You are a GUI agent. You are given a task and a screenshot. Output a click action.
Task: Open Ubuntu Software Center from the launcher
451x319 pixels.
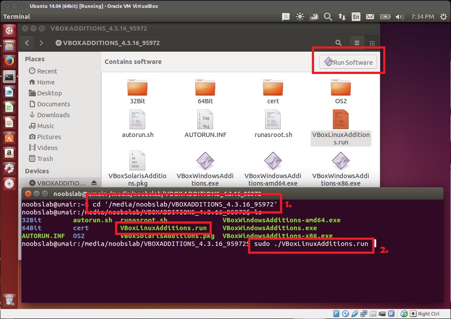click(9, 138)
